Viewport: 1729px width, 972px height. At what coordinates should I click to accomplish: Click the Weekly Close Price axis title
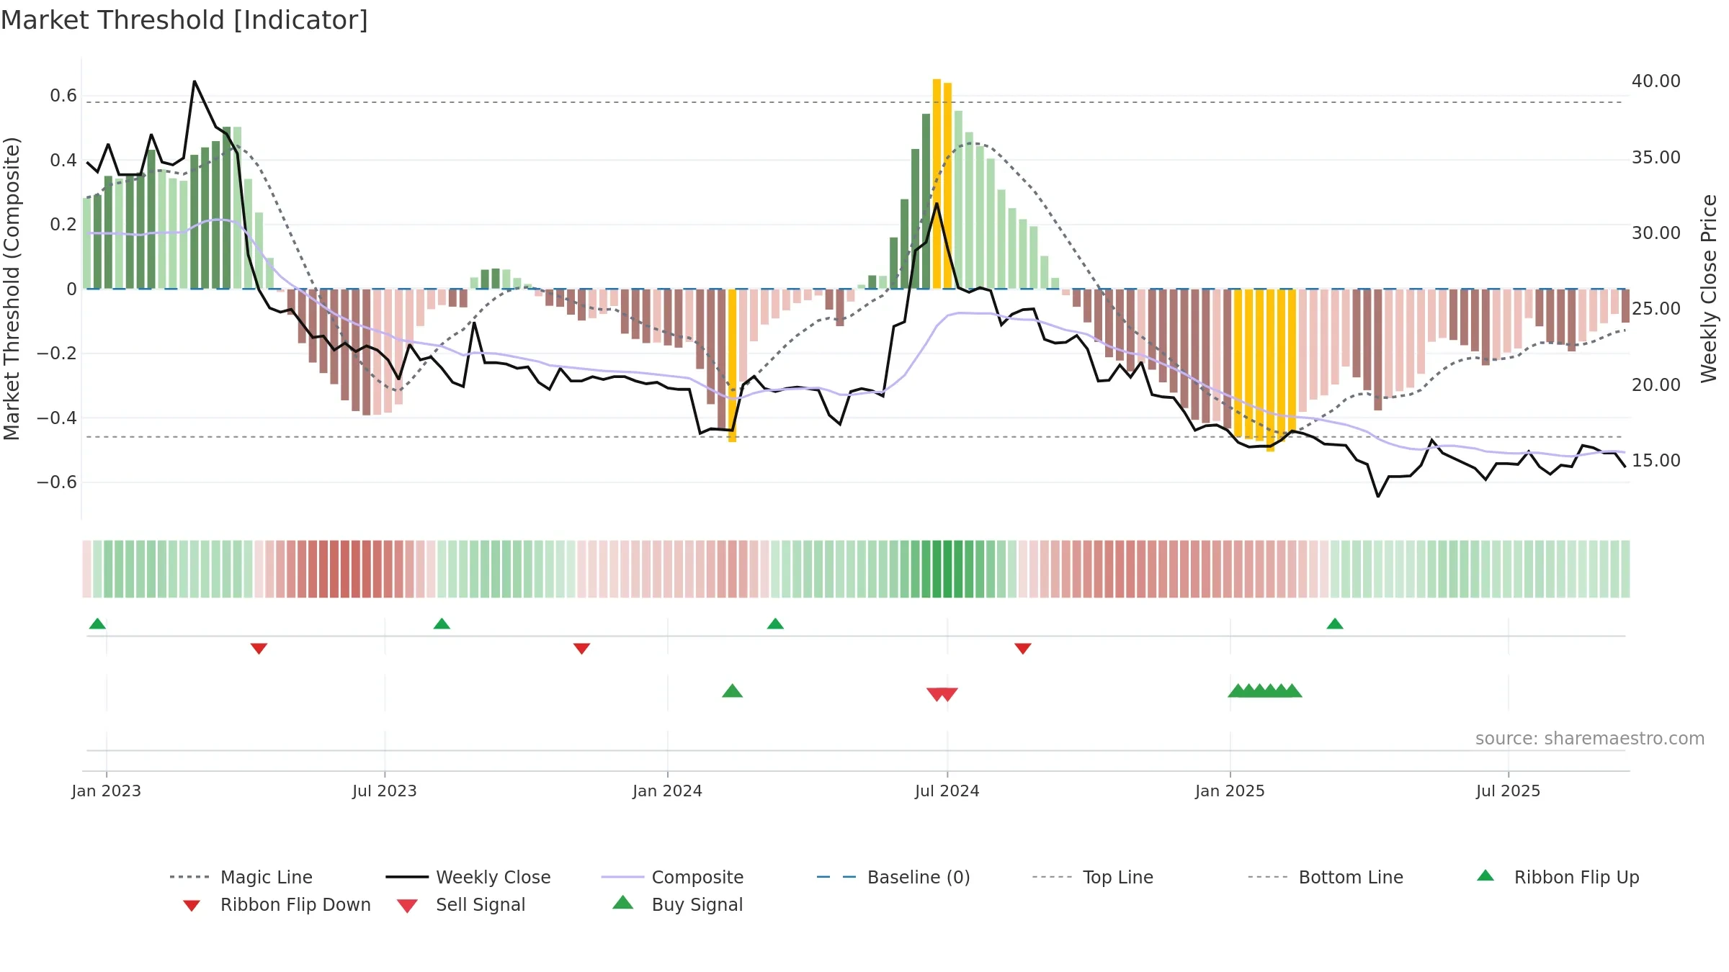[1709, 288]
